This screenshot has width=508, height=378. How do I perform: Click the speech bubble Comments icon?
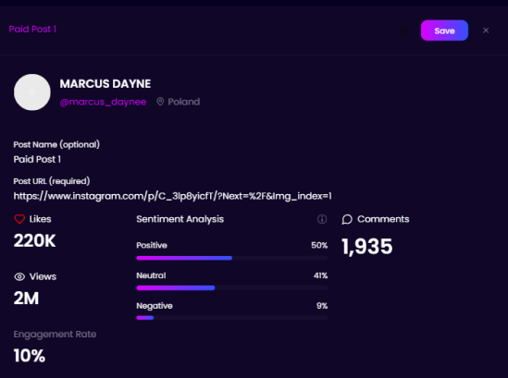(x=347, y=219)
